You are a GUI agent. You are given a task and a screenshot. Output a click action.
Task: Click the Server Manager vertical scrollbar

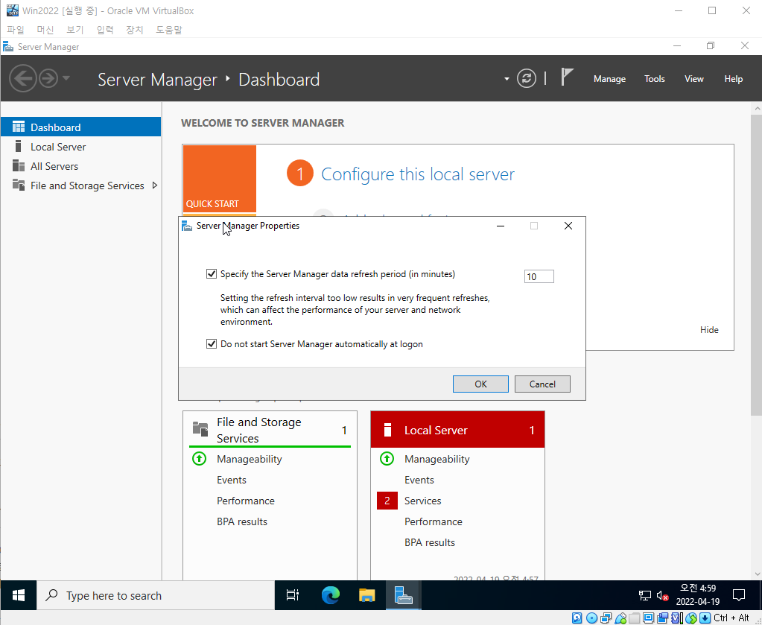pyautogui.click(x=756, y=265)
